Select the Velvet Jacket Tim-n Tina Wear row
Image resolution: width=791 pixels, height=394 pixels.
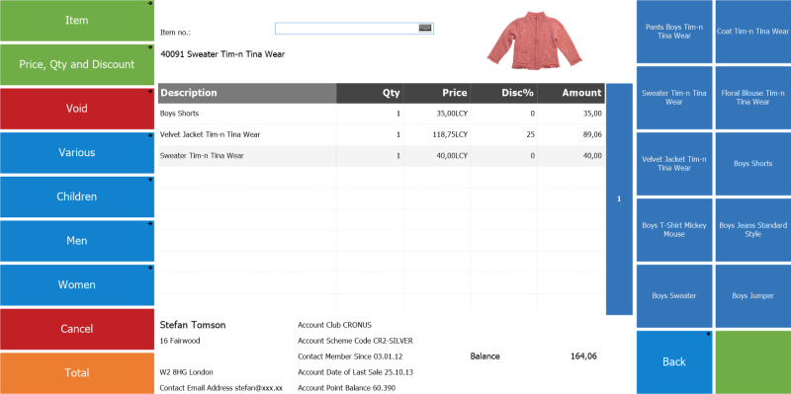click(x=382, y=135)
